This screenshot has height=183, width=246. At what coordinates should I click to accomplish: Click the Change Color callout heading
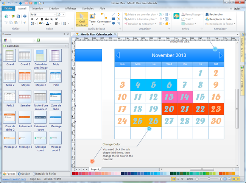click(111, 144)
